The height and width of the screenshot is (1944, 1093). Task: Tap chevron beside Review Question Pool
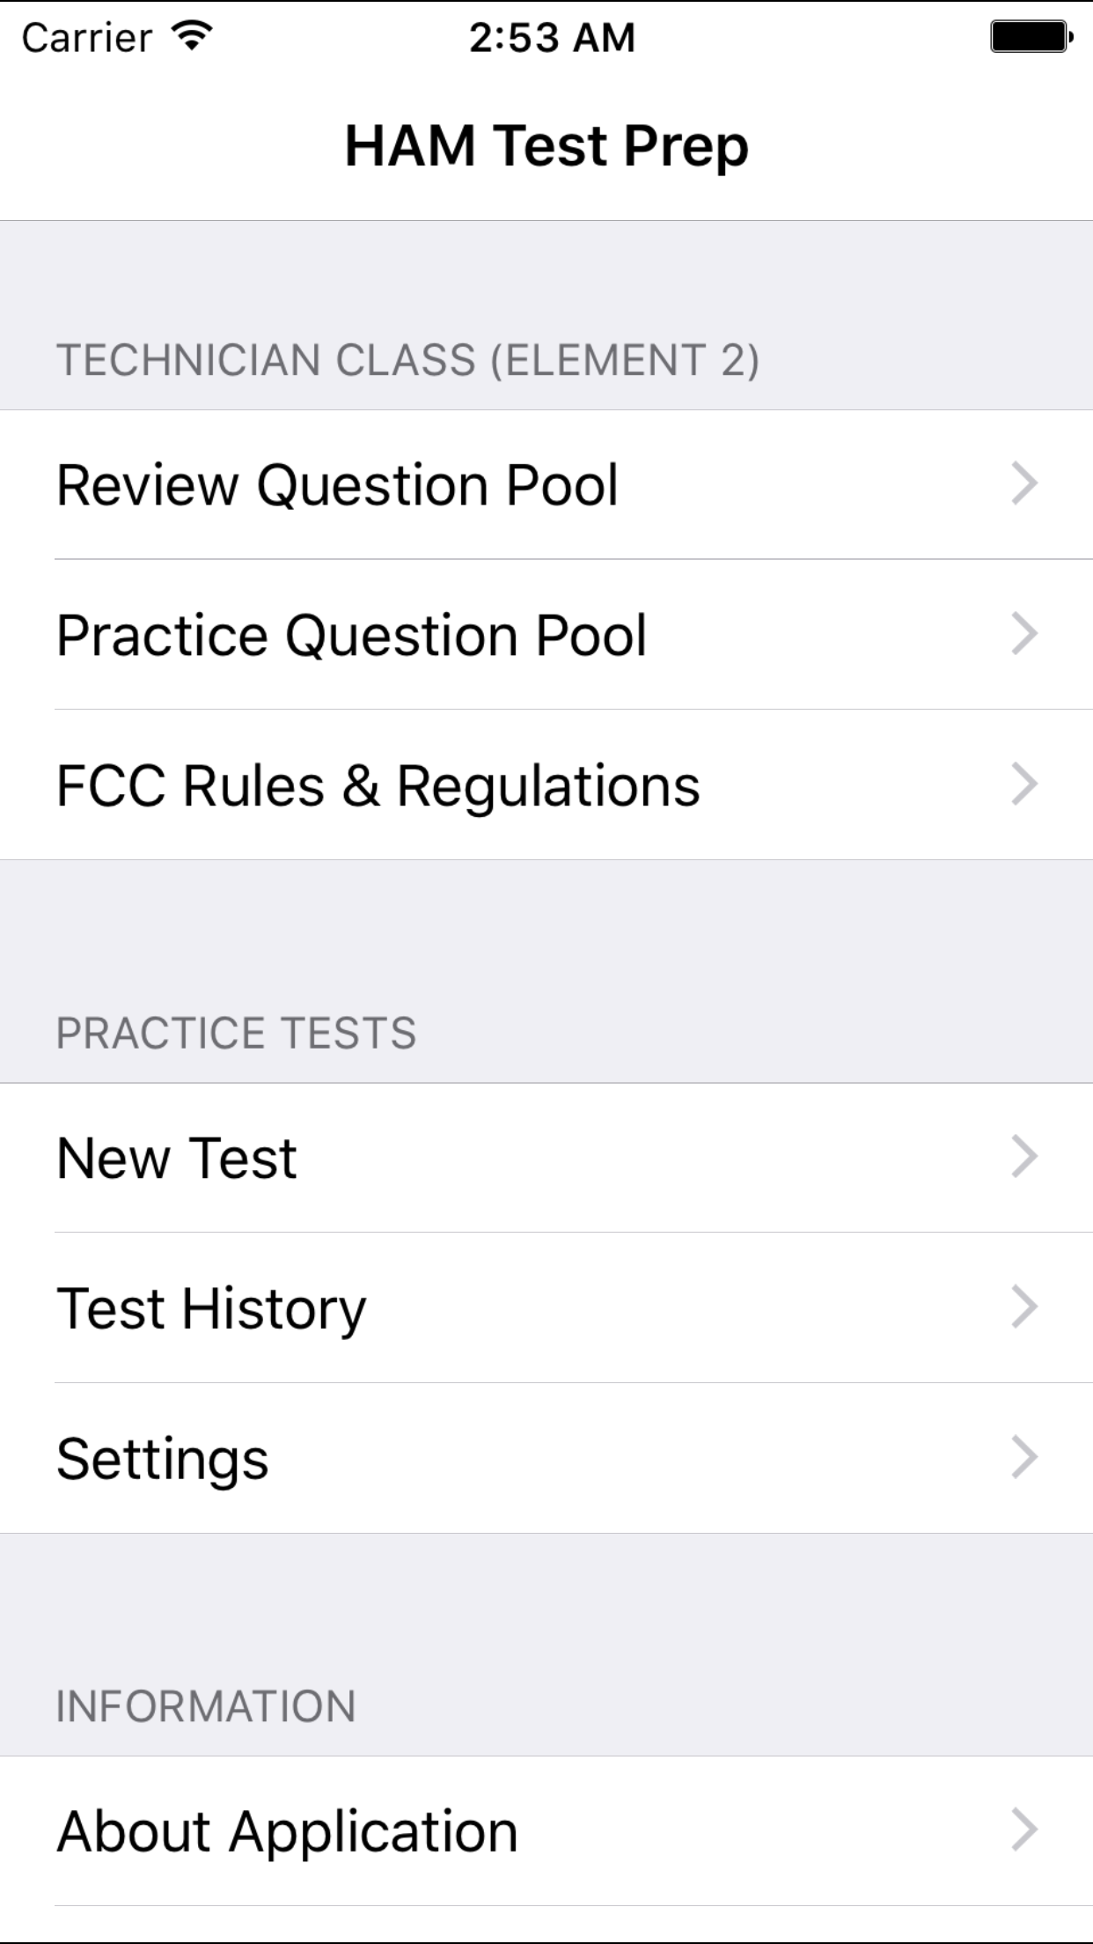pos(1024,483)
